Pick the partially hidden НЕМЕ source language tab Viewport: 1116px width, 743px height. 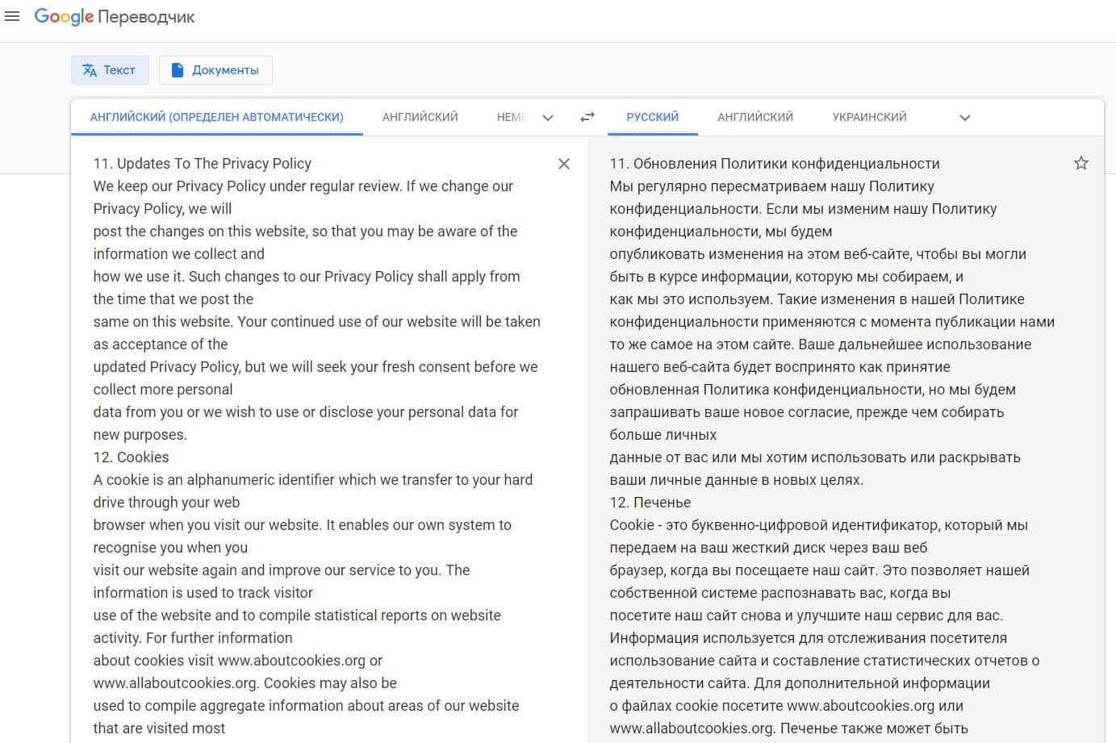[x=512, y=117]
